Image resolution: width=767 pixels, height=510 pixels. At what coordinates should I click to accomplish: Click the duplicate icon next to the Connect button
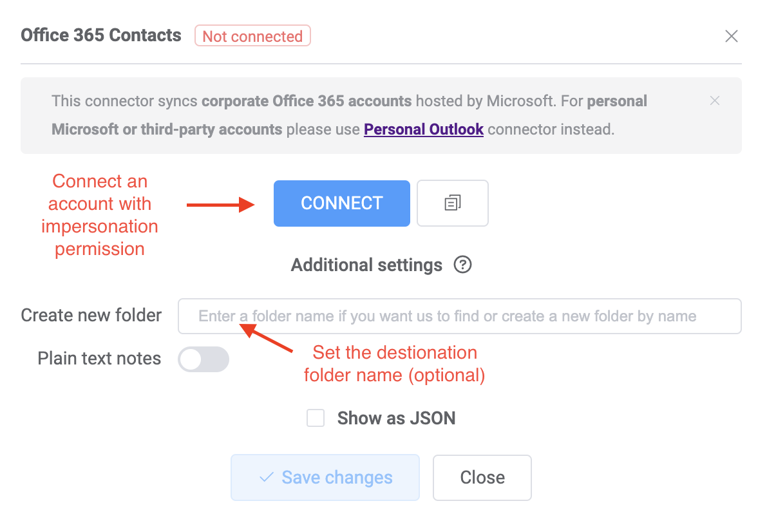[x=452, y=203]
